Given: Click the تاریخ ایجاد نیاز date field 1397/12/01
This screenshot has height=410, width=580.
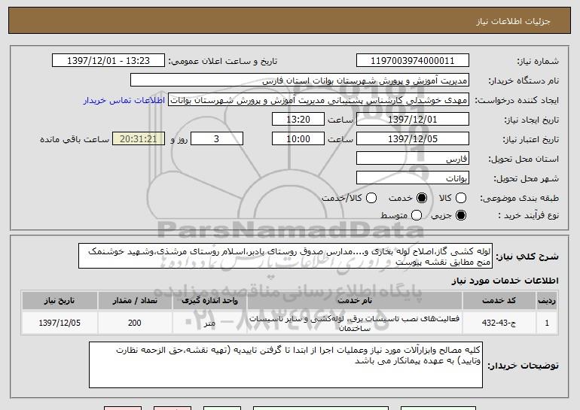Looking at the screenshot, I should [x=413, y=120].
